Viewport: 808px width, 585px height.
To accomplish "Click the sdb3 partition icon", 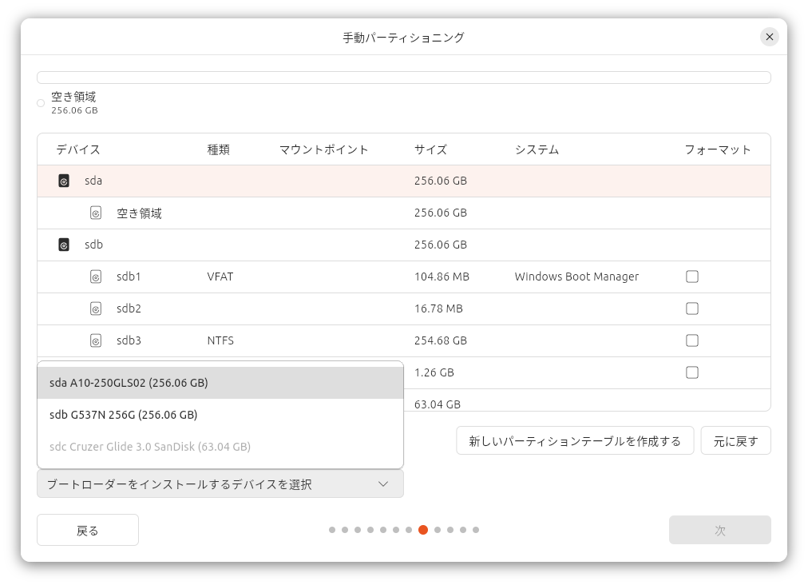I will pos(96,340).
